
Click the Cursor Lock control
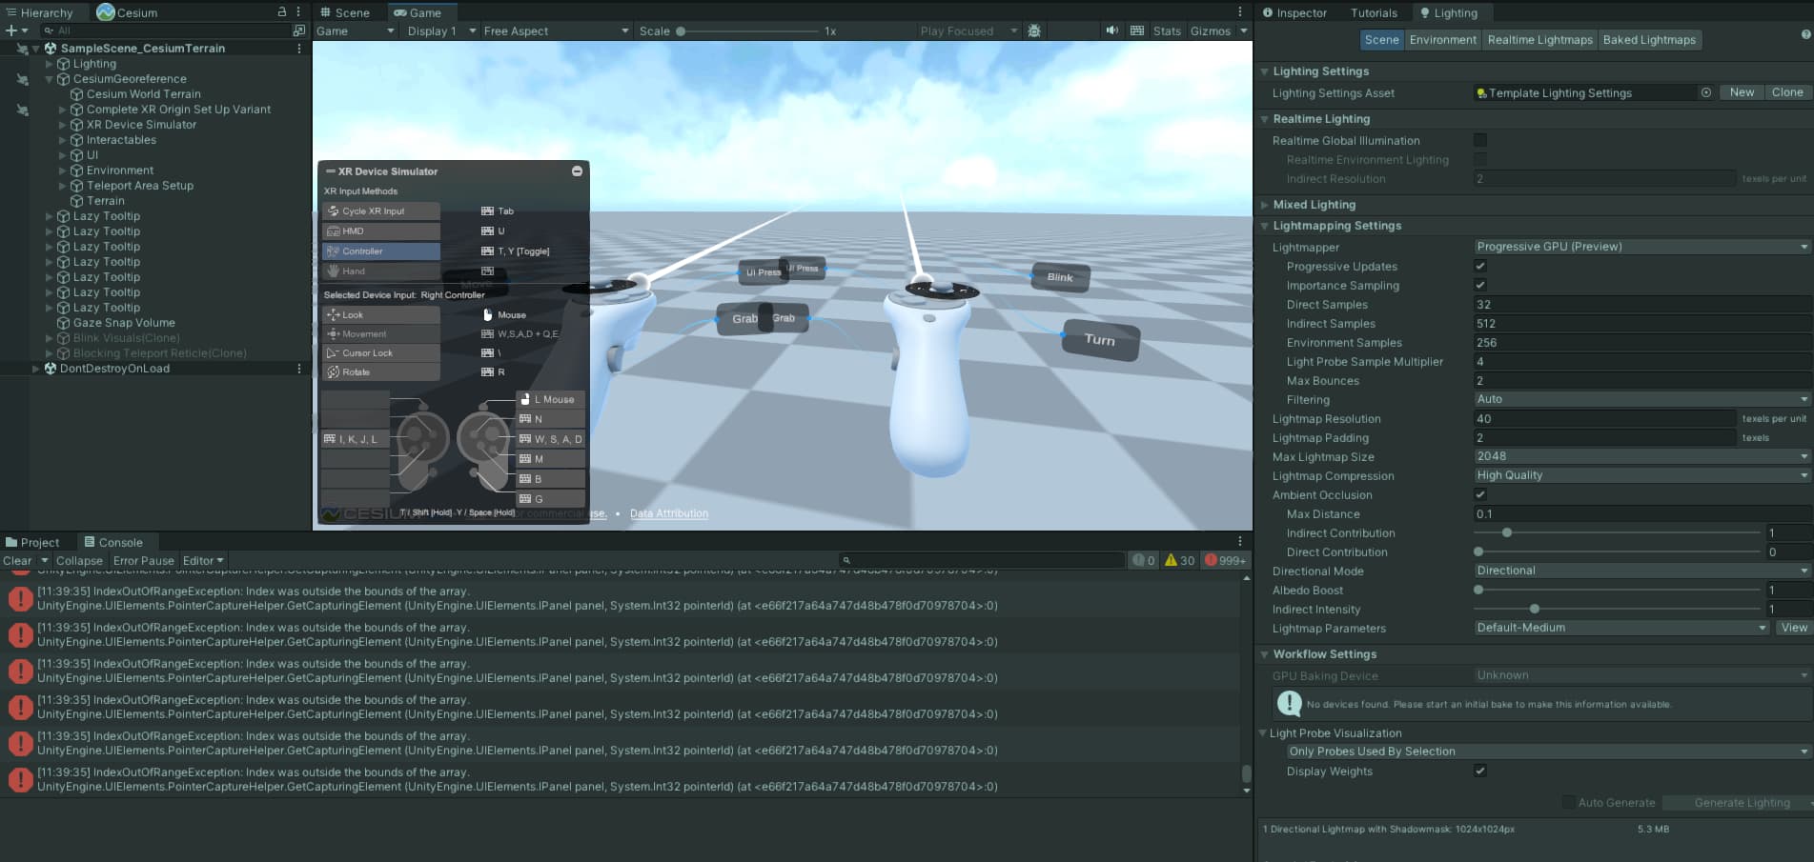[381, 353]
